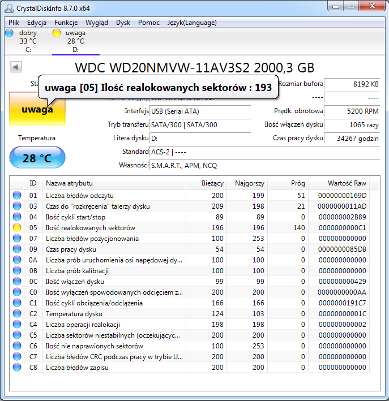Click status icon of attribute C5 row
Image resolution: width=389 pixels, height=401 pixels.
pyautogui.click(x=17, y=335)
